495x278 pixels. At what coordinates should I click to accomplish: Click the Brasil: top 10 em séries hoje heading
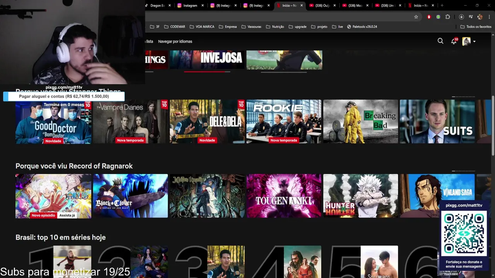[x=60, y=237]
